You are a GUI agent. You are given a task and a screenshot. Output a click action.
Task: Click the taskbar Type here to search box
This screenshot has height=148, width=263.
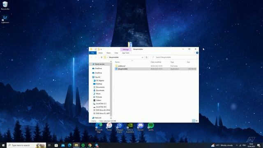pyautogui.click(x=26, y=145)
